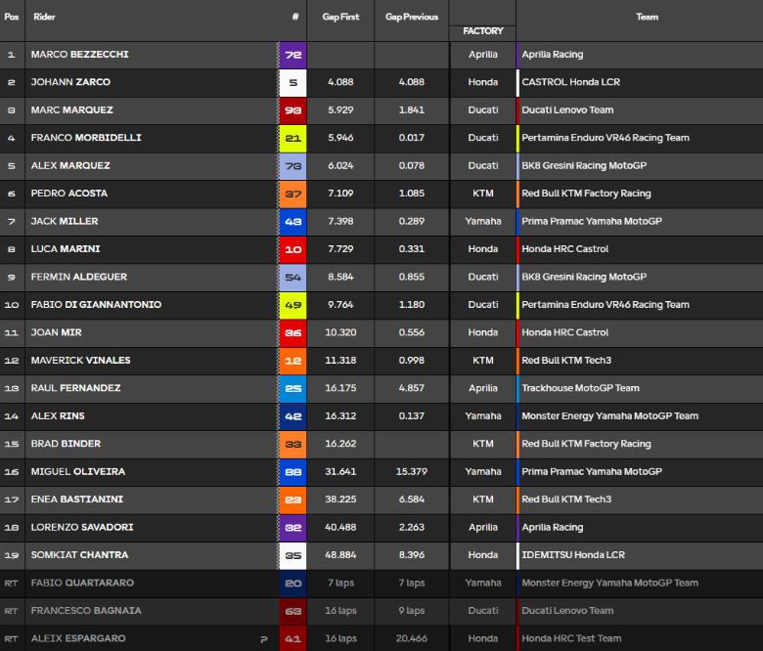Viewport: 763px width, 651px height.
Task: Click team Honda HRC Test Team
Action: tap(571, 638)
